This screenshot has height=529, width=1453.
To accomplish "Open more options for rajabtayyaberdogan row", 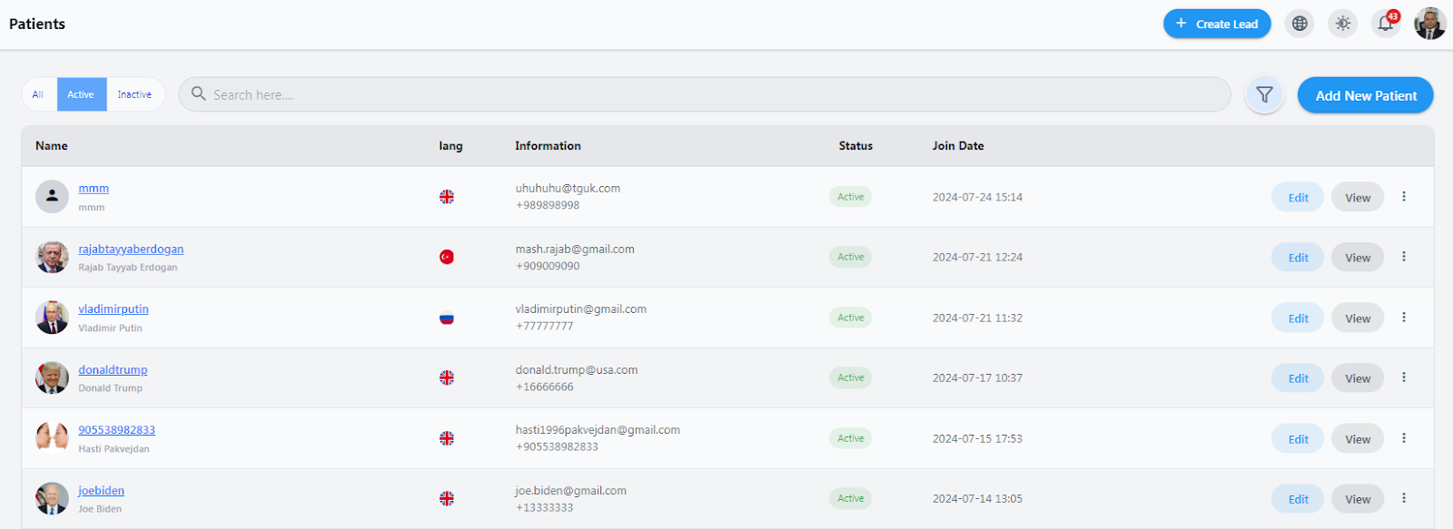I will [x=1404, y=257].
